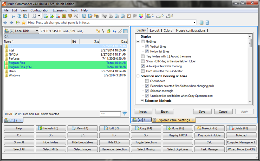Click the delete file icon with red minus
The width and height of the screenshot is (260, 161).
pyautogui.click(x=58, y=16)
